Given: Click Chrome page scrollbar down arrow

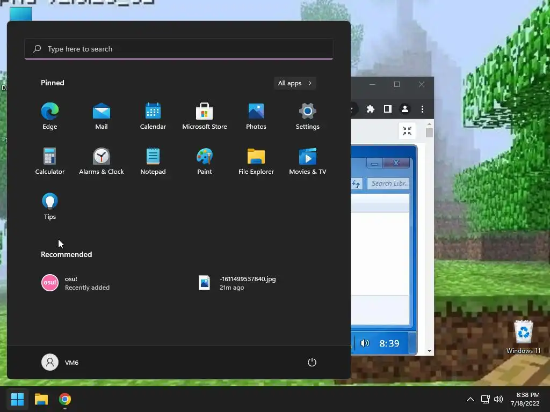Looking at the screenshot, I should click(429, 351).
